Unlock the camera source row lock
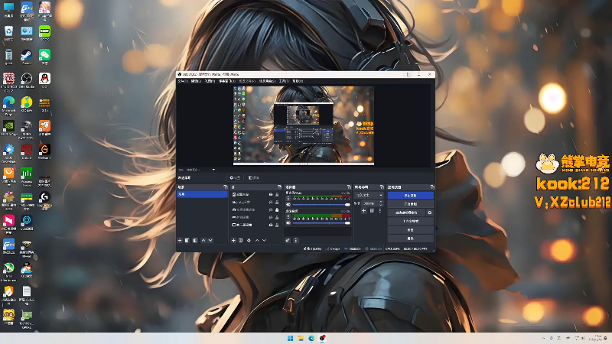This screenshot has height=344, width=612. [x=277, y=209]
